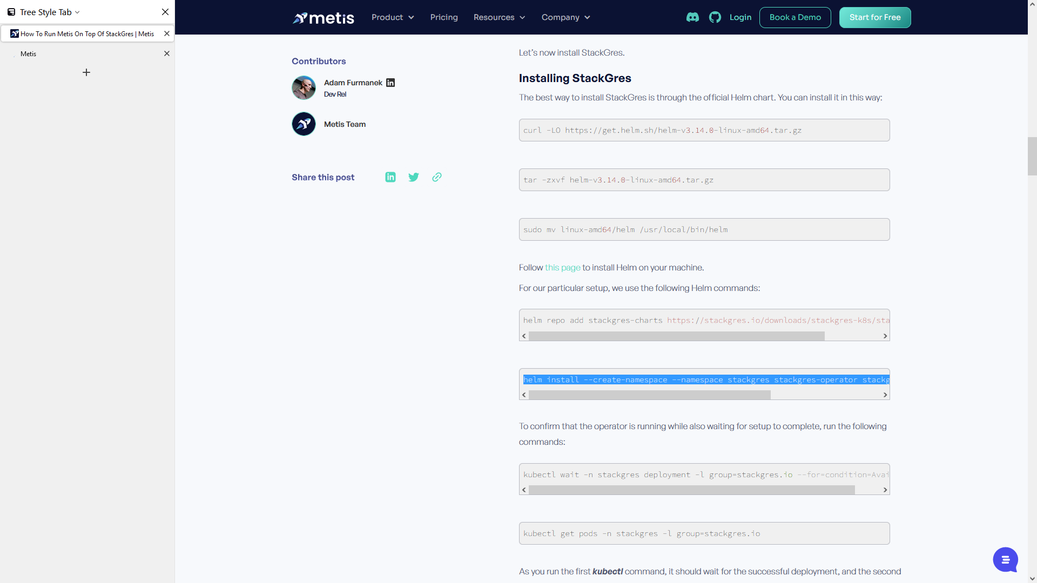The width and height of the screenshot is (1037, 583).
Task: Close the Metis tab
Action: pyautogui.click(x=167, y=53)
